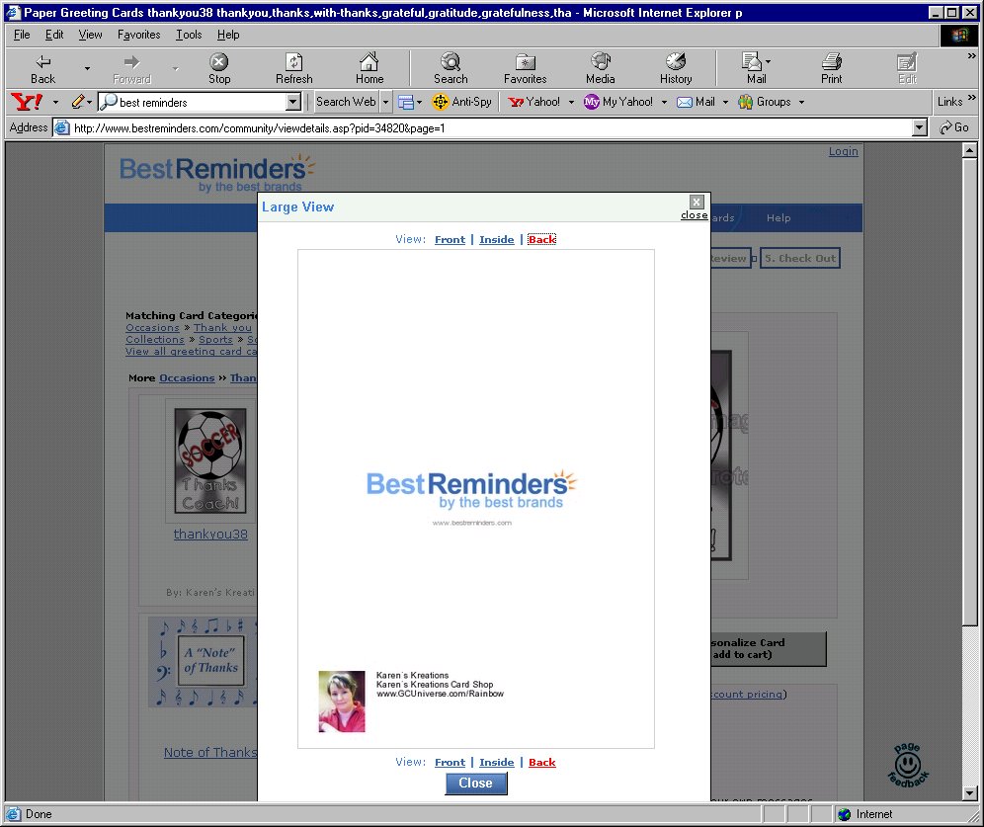Open the Favorites menu

click(x=138, y=35)
